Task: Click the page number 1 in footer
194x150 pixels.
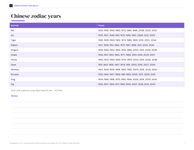Action: 184,143
